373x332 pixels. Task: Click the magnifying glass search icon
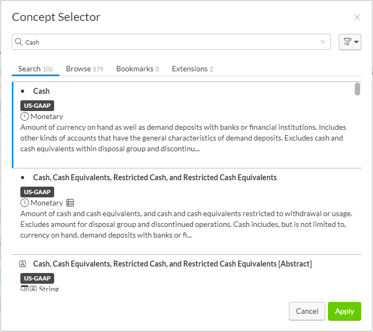[19, 42]
